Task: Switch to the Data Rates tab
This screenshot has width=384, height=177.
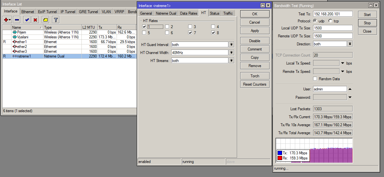Action: tap(188, 13)
